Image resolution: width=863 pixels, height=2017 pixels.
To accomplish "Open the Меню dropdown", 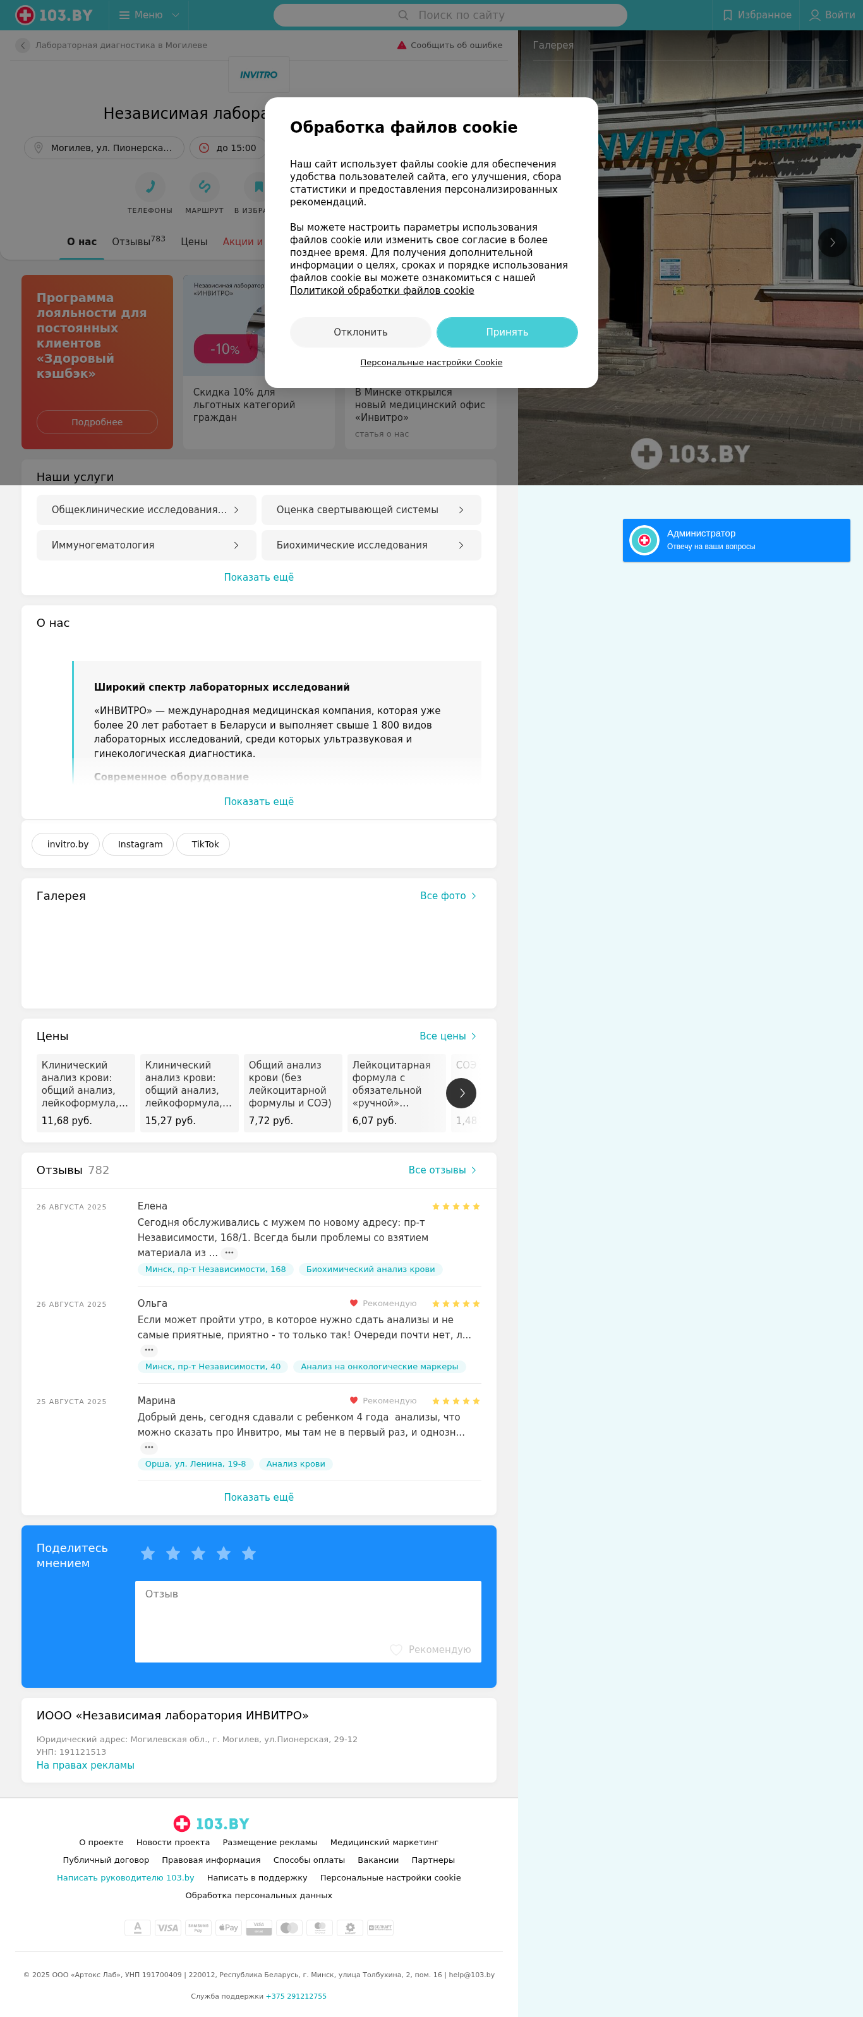I will point(149,15).
